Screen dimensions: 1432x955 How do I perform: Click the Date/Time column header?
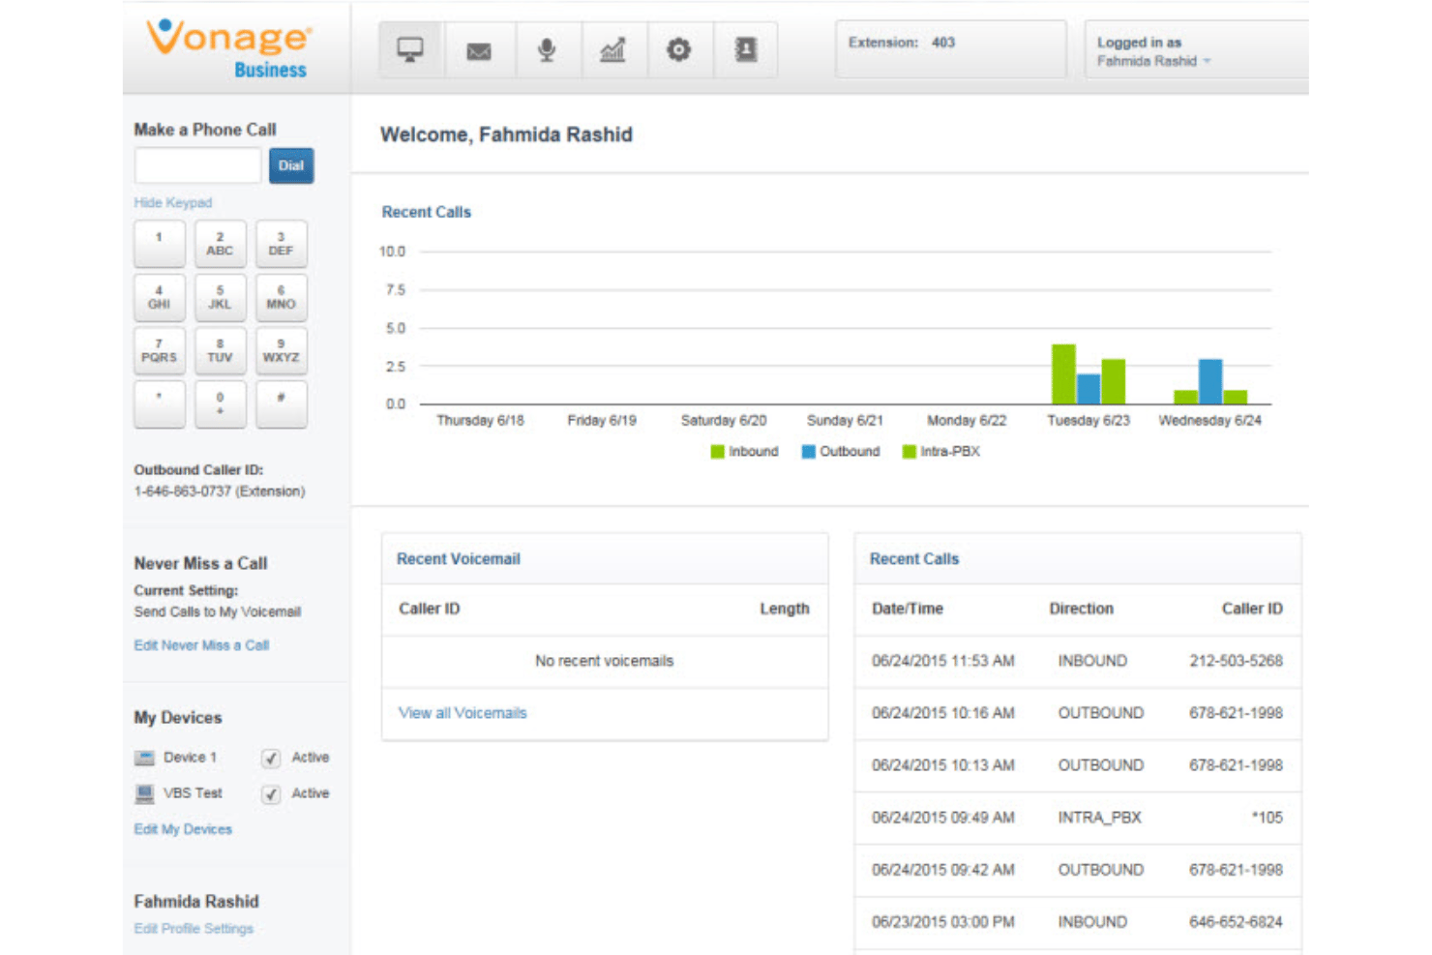coord(908,609)
